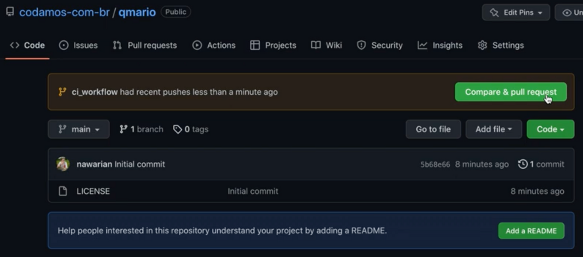The height and width of the screenshot is (257, 583).
Task: Open the Pull requests tab
Action: 144,45
